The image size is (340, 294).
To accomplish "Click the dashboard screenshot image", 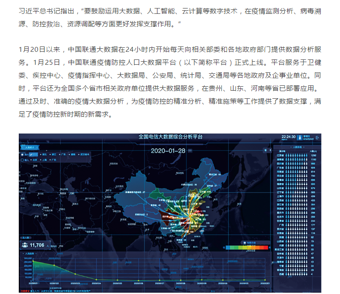I will [x=170, y=213].
